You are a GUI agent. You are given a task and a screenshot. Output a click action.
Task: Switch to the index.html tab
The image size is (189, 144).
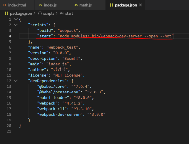[x=17, y=5]
